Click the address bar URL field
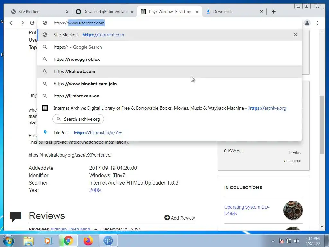329x247 pixels. [x=170, y=23]
